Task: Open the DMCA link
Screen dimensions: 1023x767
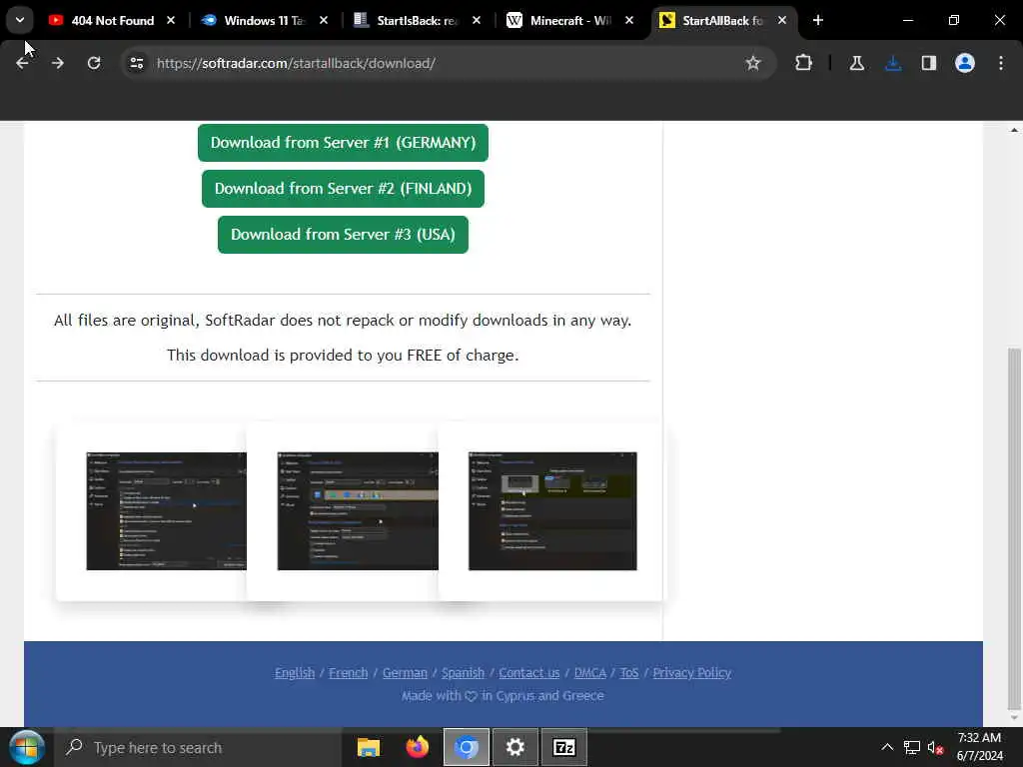Action: [x=590, y=672]
